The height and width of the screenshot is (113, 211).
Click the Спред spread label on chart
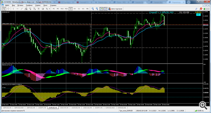[161, 12]
